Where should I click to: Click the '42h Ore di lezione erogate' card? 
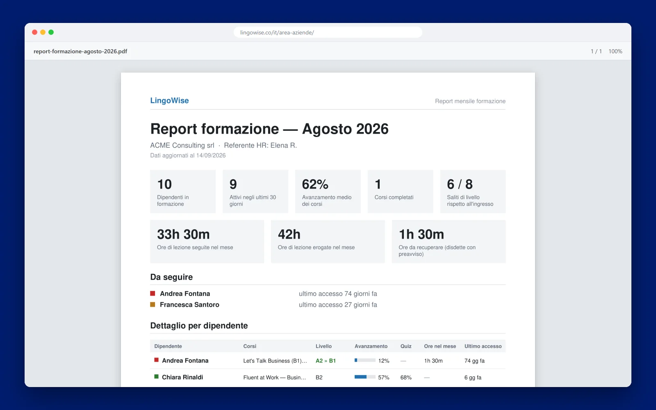[x=328, y=241]
